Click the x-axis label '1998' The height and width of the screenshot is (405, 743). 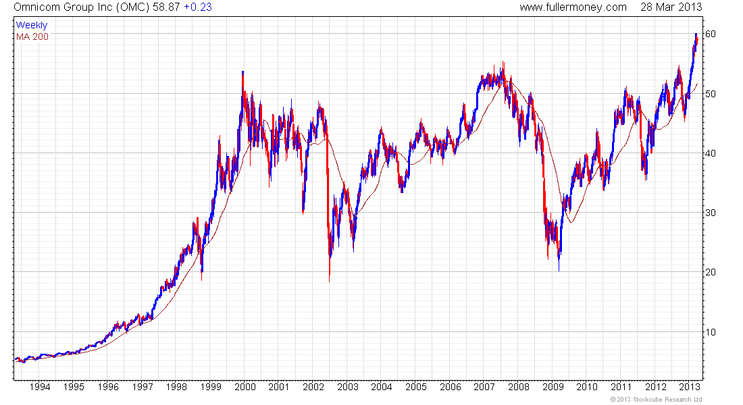coord(176,387)
